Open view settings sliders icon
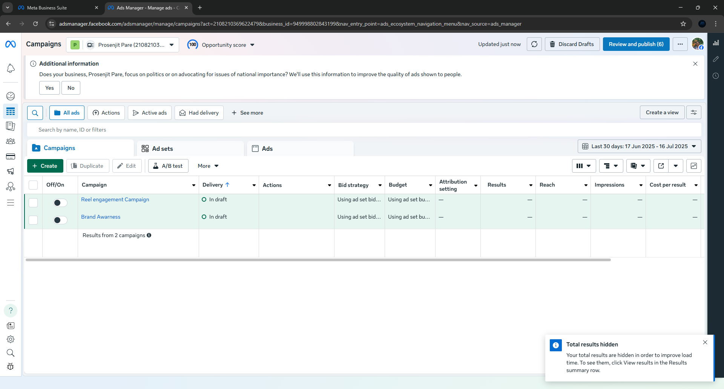Image resolution: width=724 pixels, height=389 pixels. (694, 112)
